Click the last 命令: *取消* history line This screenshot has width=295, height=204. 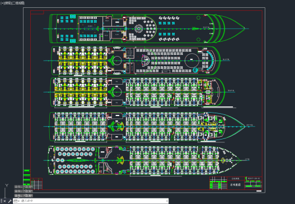(24, 196)
